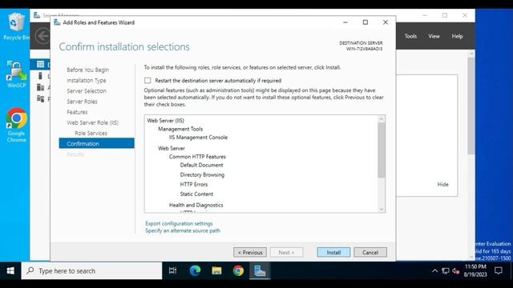The image size is (513, 288).
Task: Select Management Tools in the list
Action: (180, 129)
